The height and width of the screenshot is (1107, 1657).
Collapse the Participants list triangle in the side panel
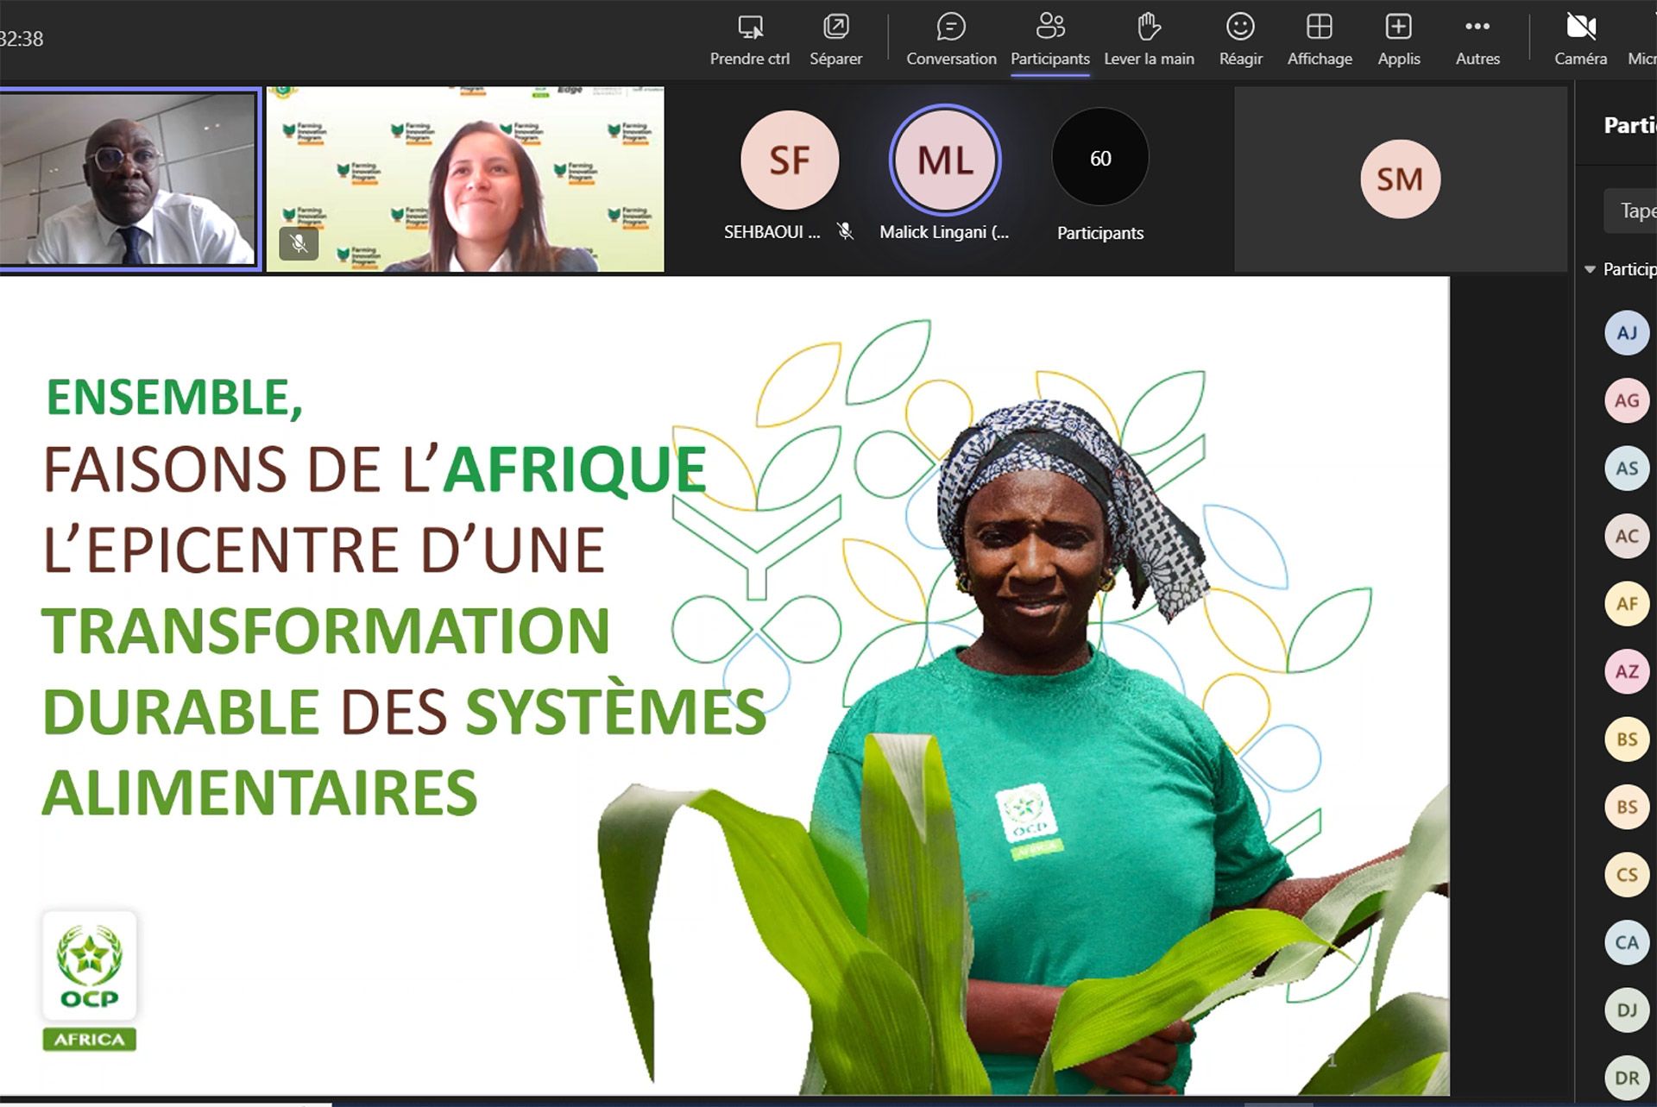(1590, 270)
